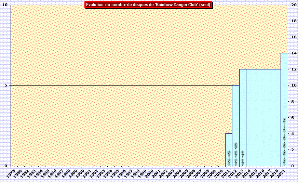Click the top treble clef in the 2012 column
Image resolution: width=298 pixels, height=182 pixels.
(235, 146)
